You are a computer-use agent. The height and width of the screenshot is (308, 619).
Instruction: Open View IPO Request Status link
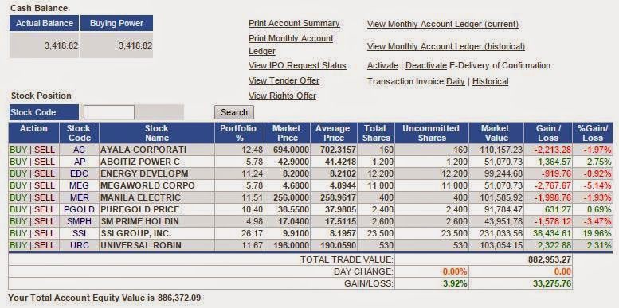pyautogui.click(x=297, y=65)
